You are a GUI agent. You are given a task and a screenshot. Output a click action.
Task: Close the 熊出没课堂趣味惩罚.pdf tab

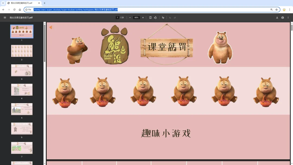pyautogui.click(x=39, y=3)
